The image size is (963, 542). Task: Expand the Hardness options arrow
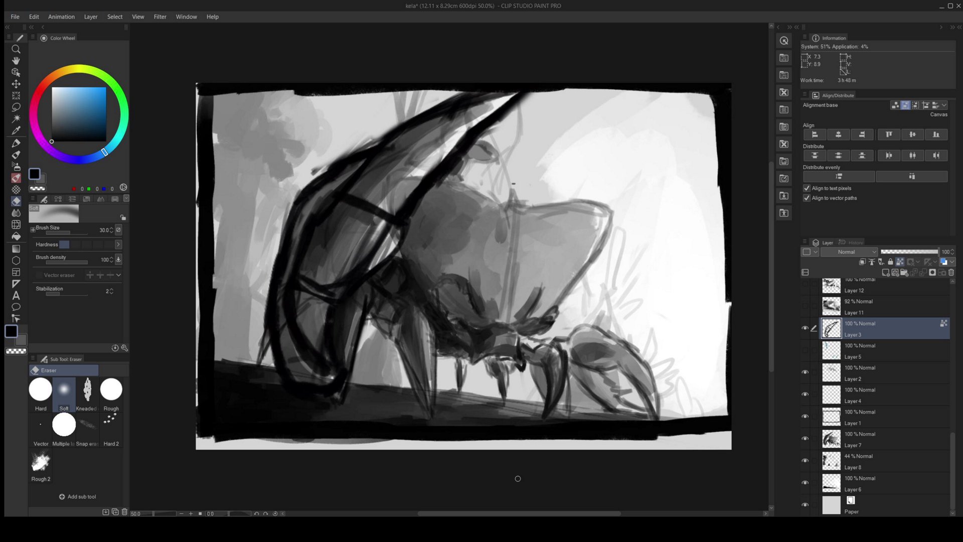118,244
